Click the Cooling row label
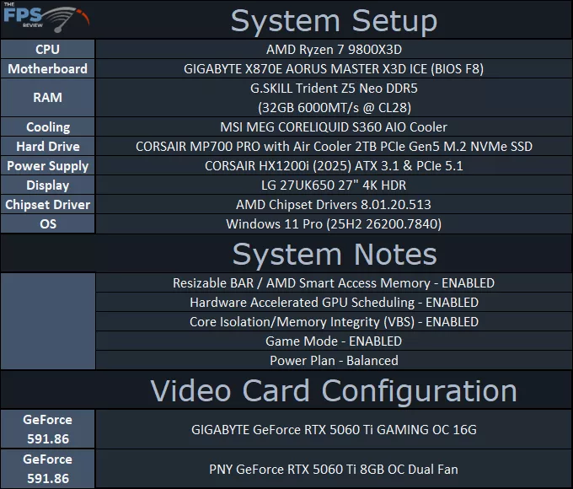The width and height of the screenshot is (573, 489). point(47,127)
